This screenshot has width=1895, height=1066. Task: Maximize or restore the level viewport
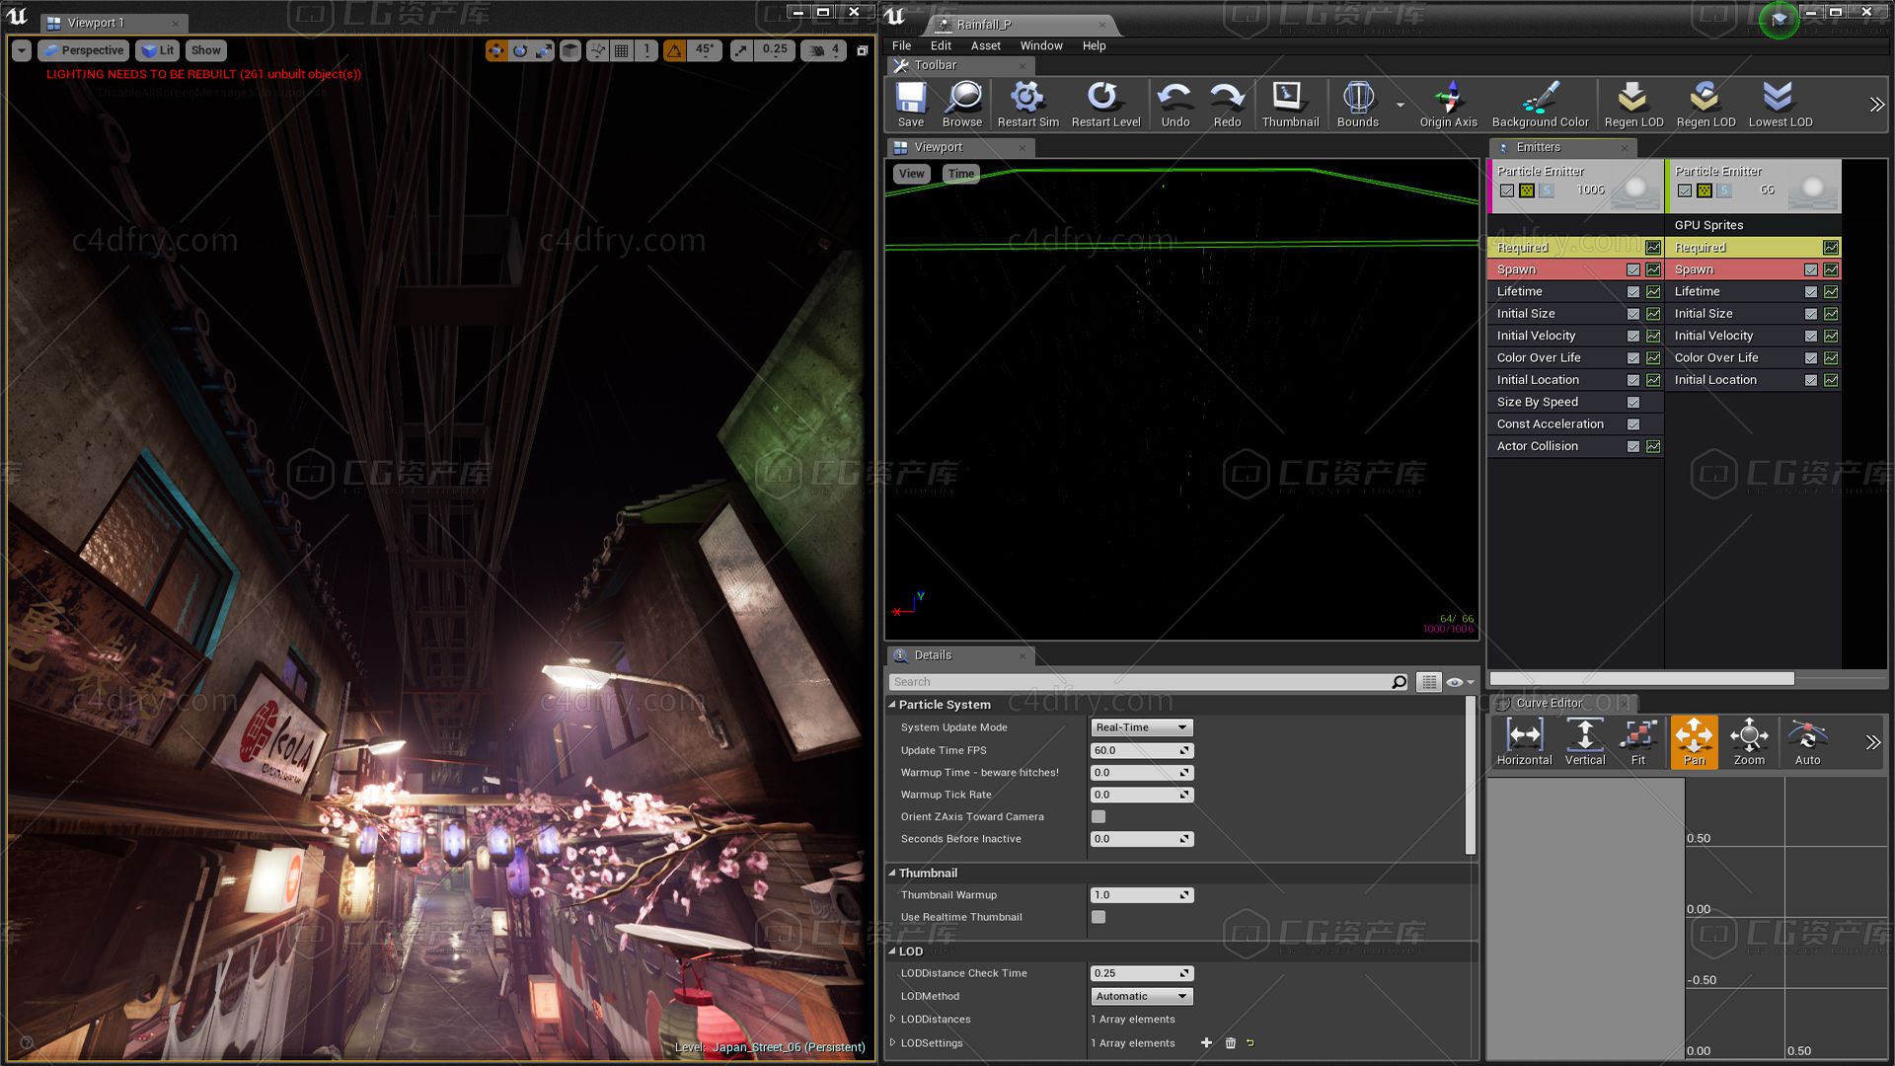862,50
